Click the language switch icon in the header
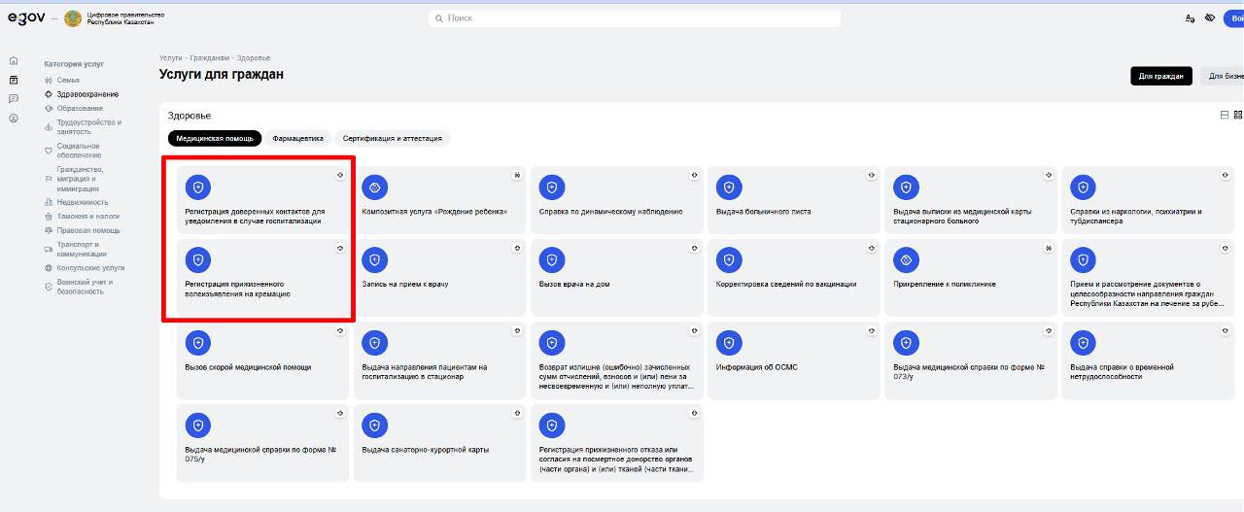The image size is (1244, 512). point(1190,18)
